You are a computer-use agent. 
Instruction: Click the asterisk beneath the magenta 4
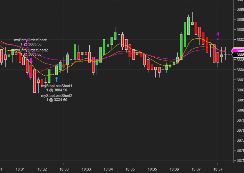click(x=218, y=40)
